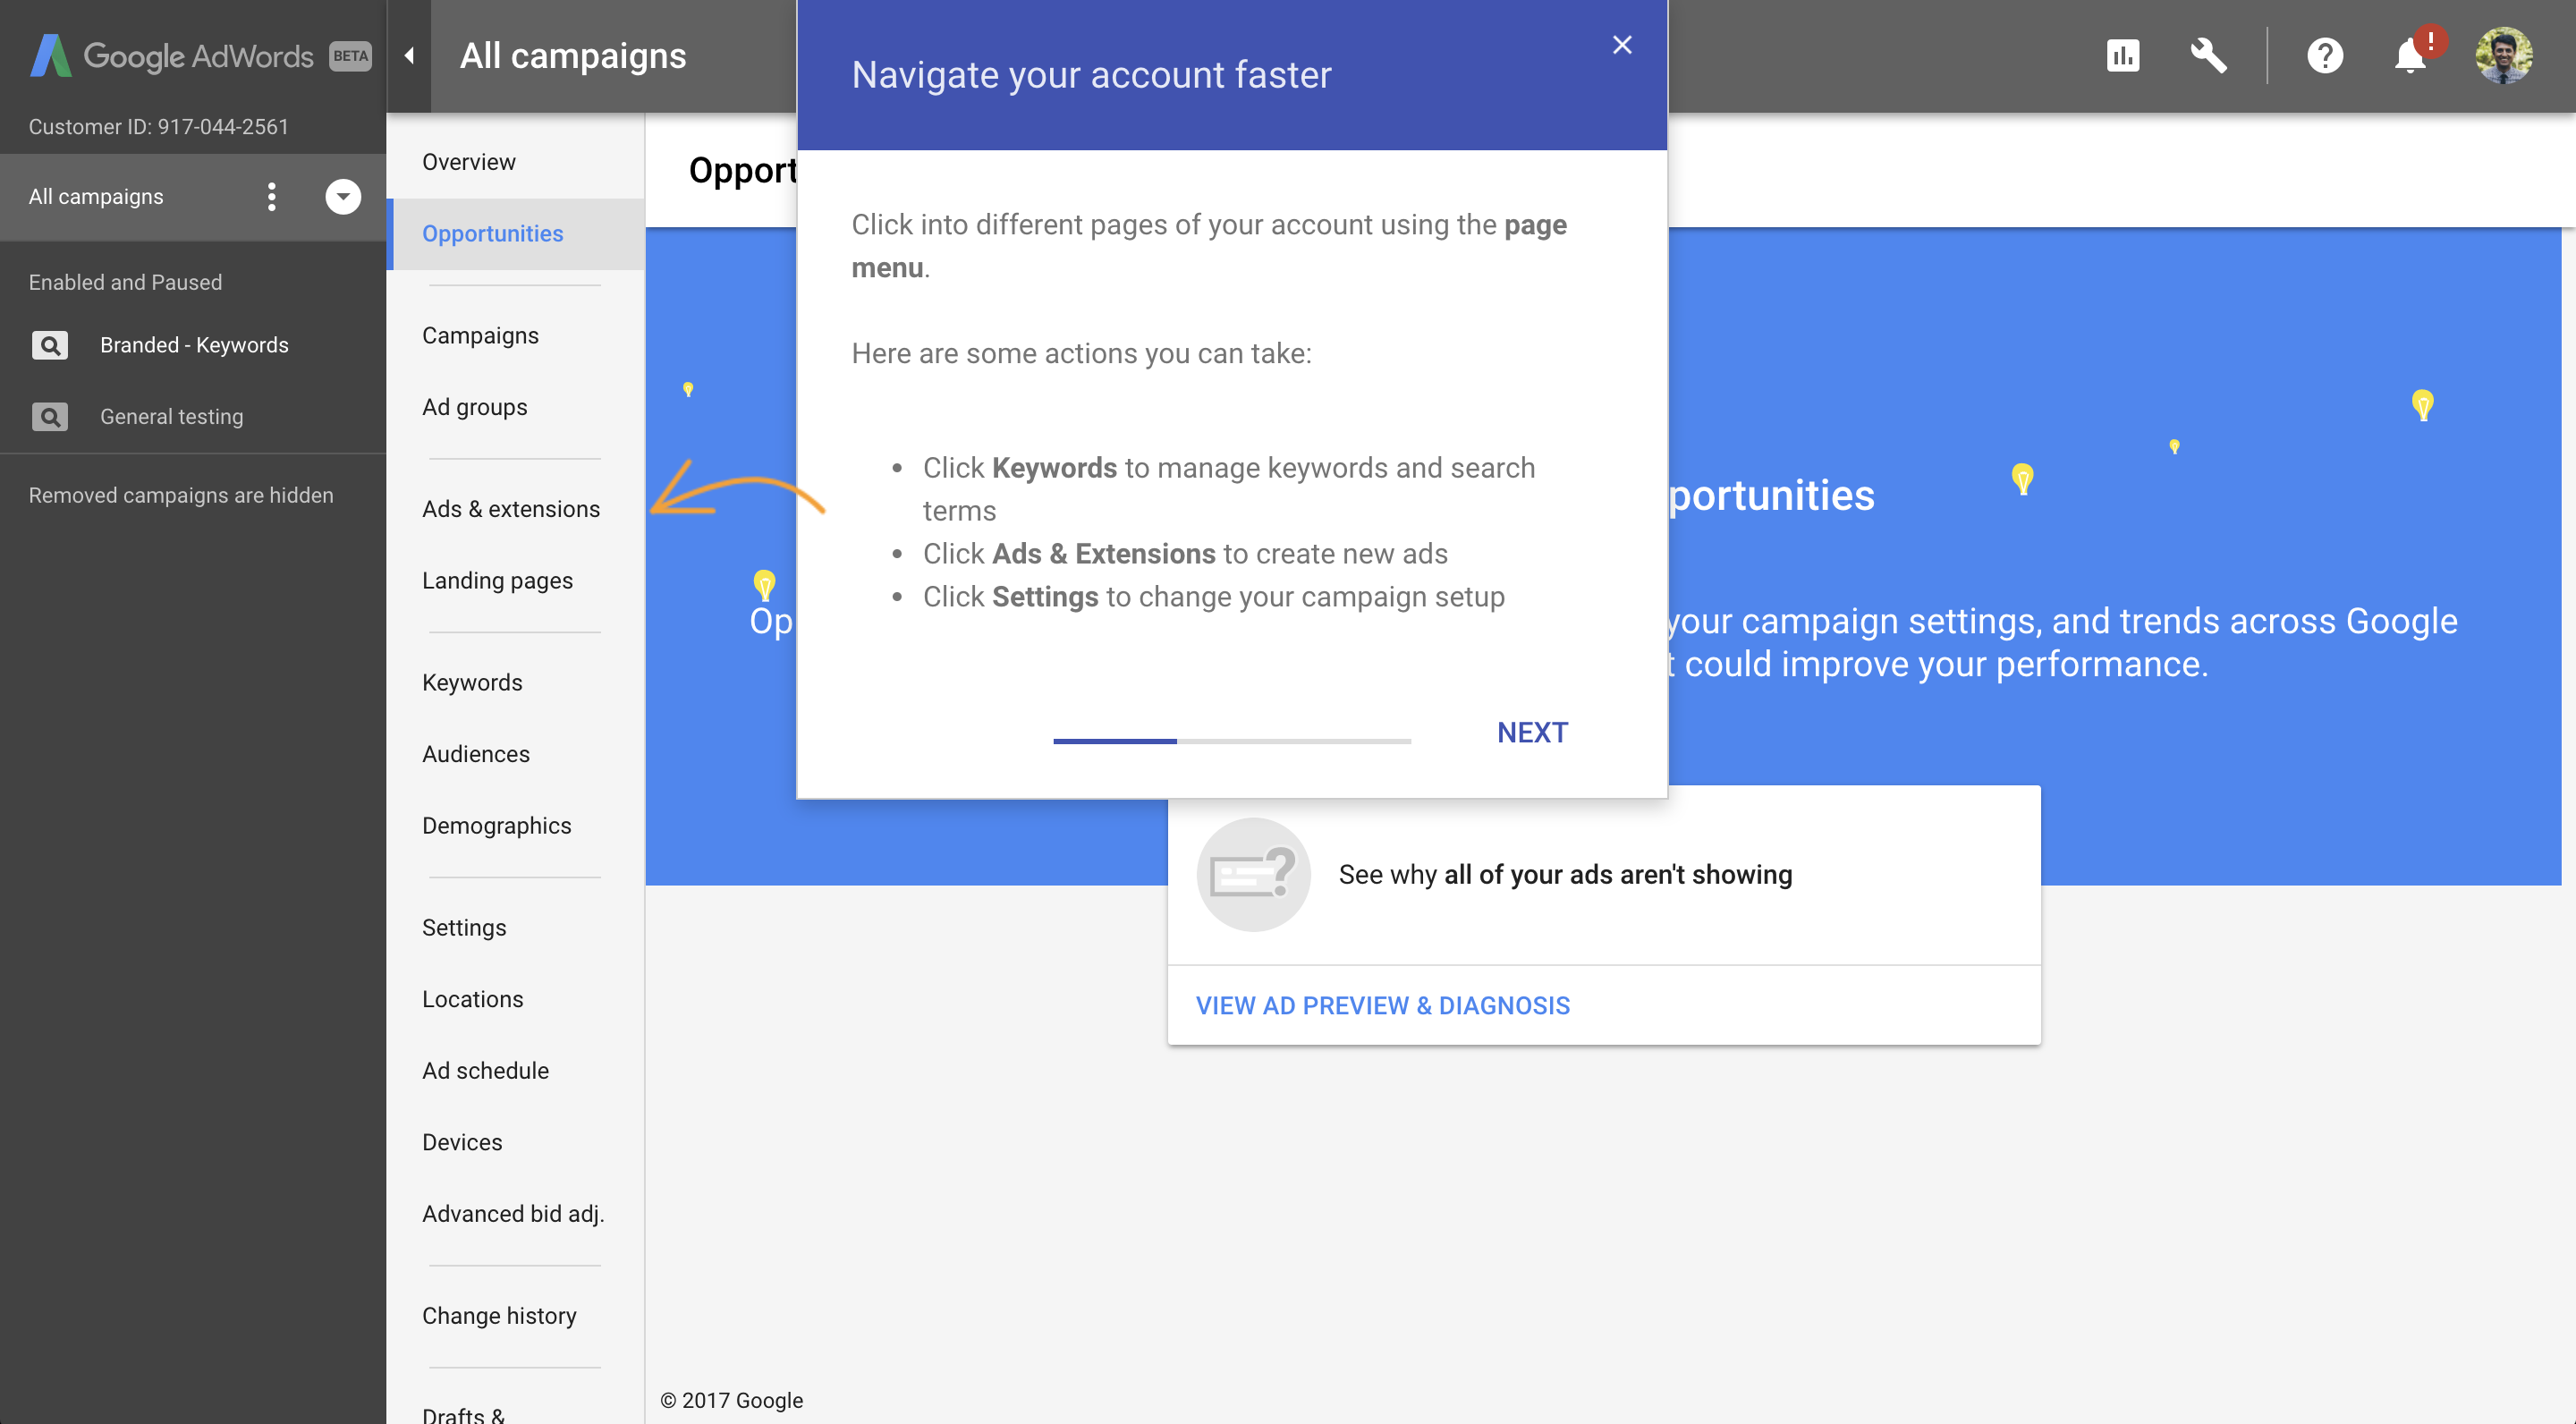Collapse the navigation panel arrow
Image resolution: width=2576 pixels, height=1424 pixels.
click(x=409, y=56)
